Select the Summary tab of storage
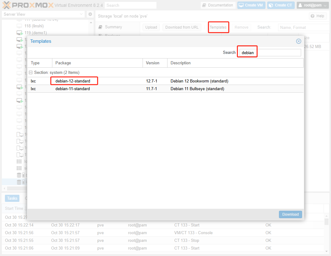Screen dimensions: 331x256 (117, 27)
